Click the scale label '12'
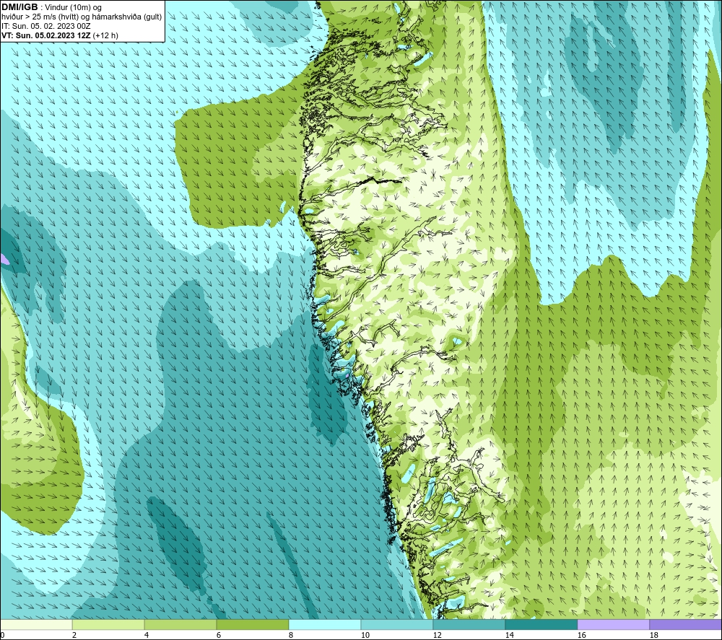 pos(437,636)
